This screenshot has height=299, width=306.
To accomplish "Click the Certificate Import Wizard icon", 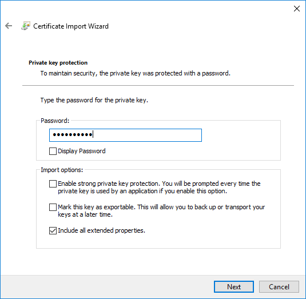I will click(x=26, y=26).
